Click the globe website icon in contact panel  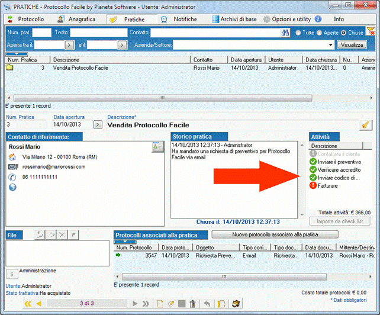click(x=12, y=188)
